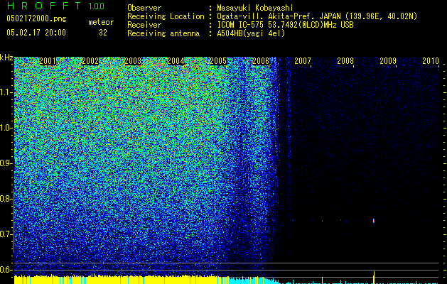The image size is (447, 284).
Task: Click the 2006 time marker
Action: 261,61
